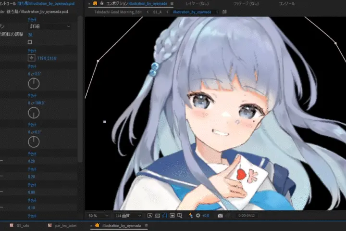Viewport: 346px width, 231px height.
Task: Click the par_tex_zukei tab icon
Action: pos(50,225)
